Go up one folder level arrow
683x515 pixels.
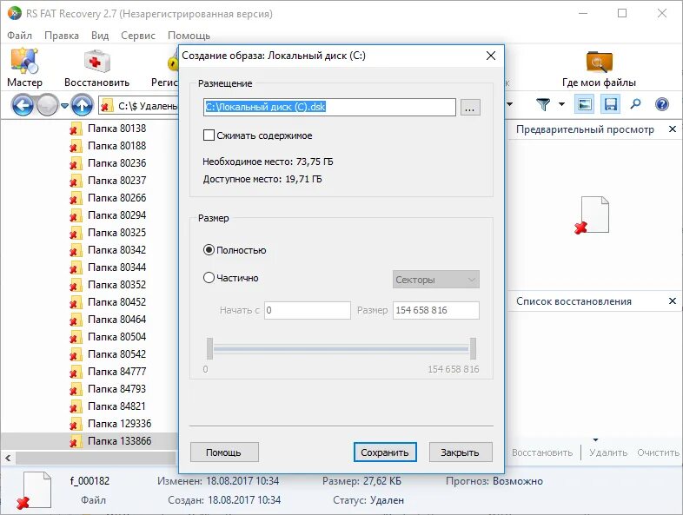click(x=83, y=105)
